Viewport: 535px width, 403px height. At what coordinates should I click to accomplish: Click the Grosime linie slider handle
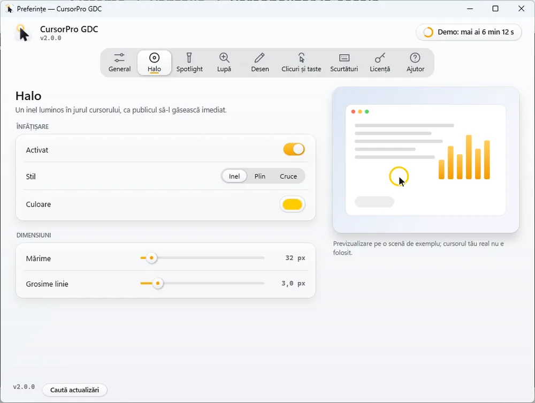tap(158, 283)
